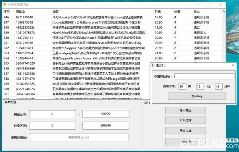Select row number 846
Image resolution: width=239 pixels, height=152 pixels.
(x=6, y=17)
